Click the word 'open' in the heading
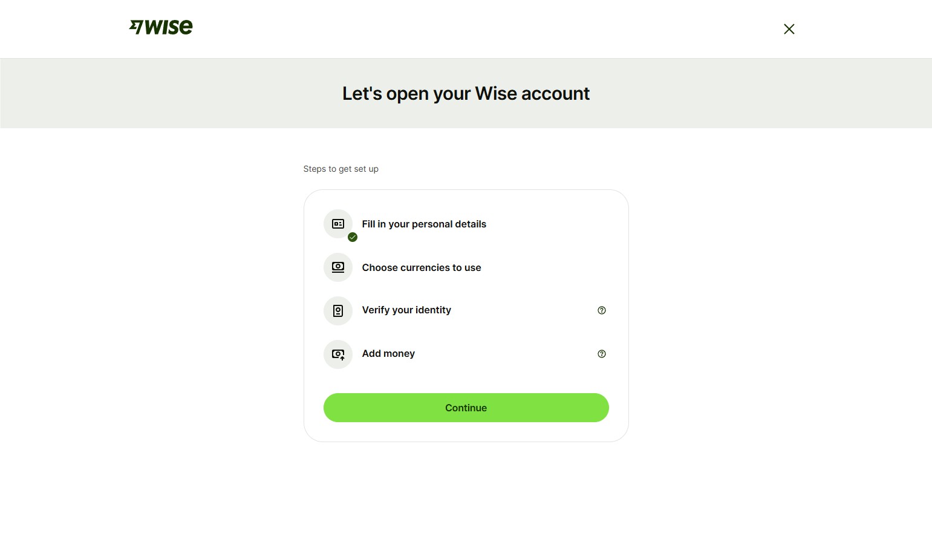Image resolution: width=932 pixels, height=551 pixels. coord(407,94)
